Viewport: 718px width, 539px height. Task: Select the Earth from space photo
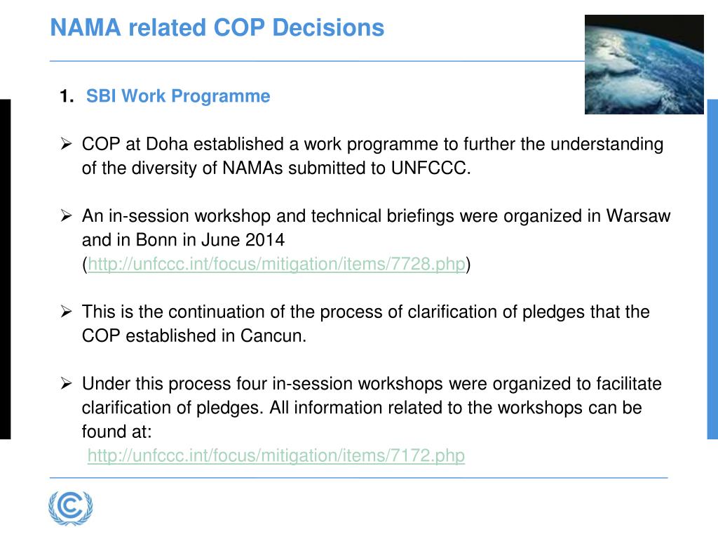[x=644, y=64]
